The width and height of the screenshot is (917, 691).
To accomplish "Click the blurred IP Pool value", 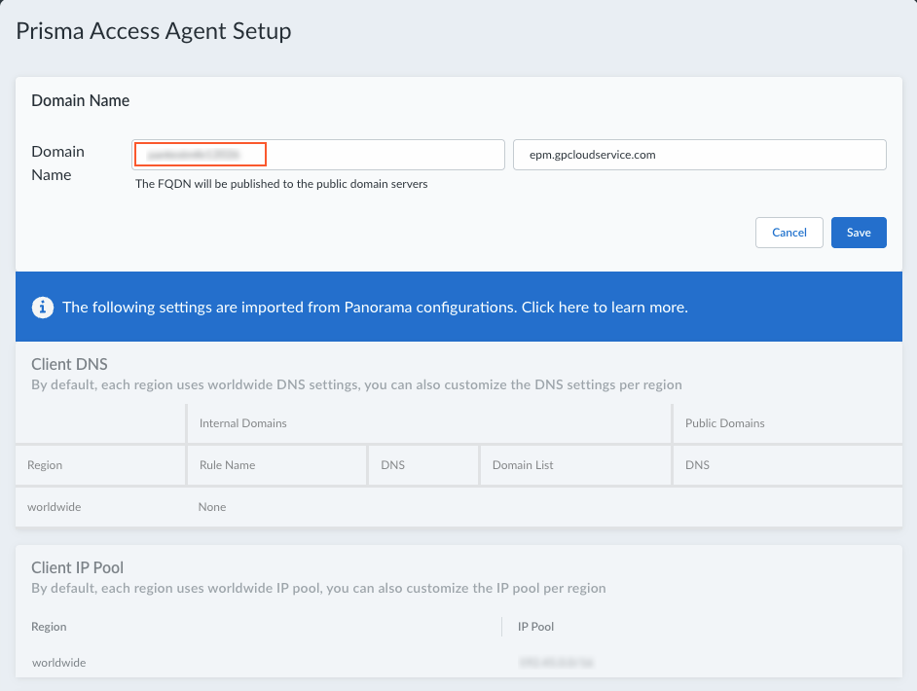I will click(x=556, y=663).
